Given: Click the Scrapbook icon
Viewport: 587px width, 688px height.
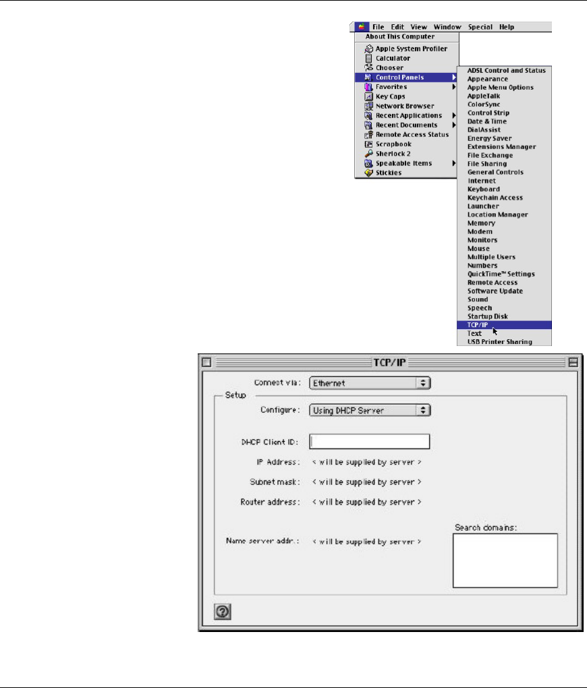Looking at the screenshot, I should point(369,144).
